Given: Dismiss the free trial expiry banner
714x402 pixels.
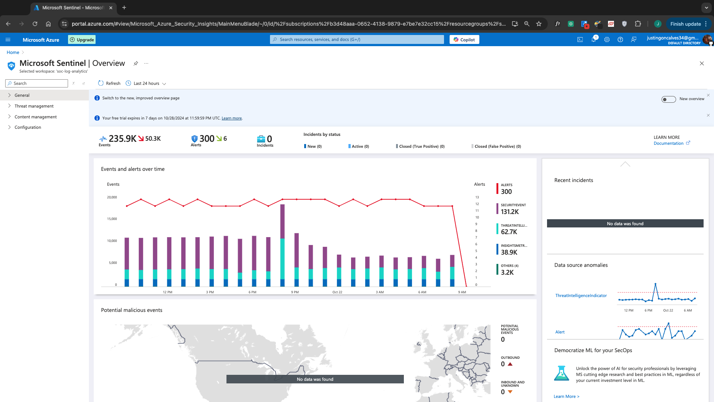Looking at the screenshot, I should (708, 115).
